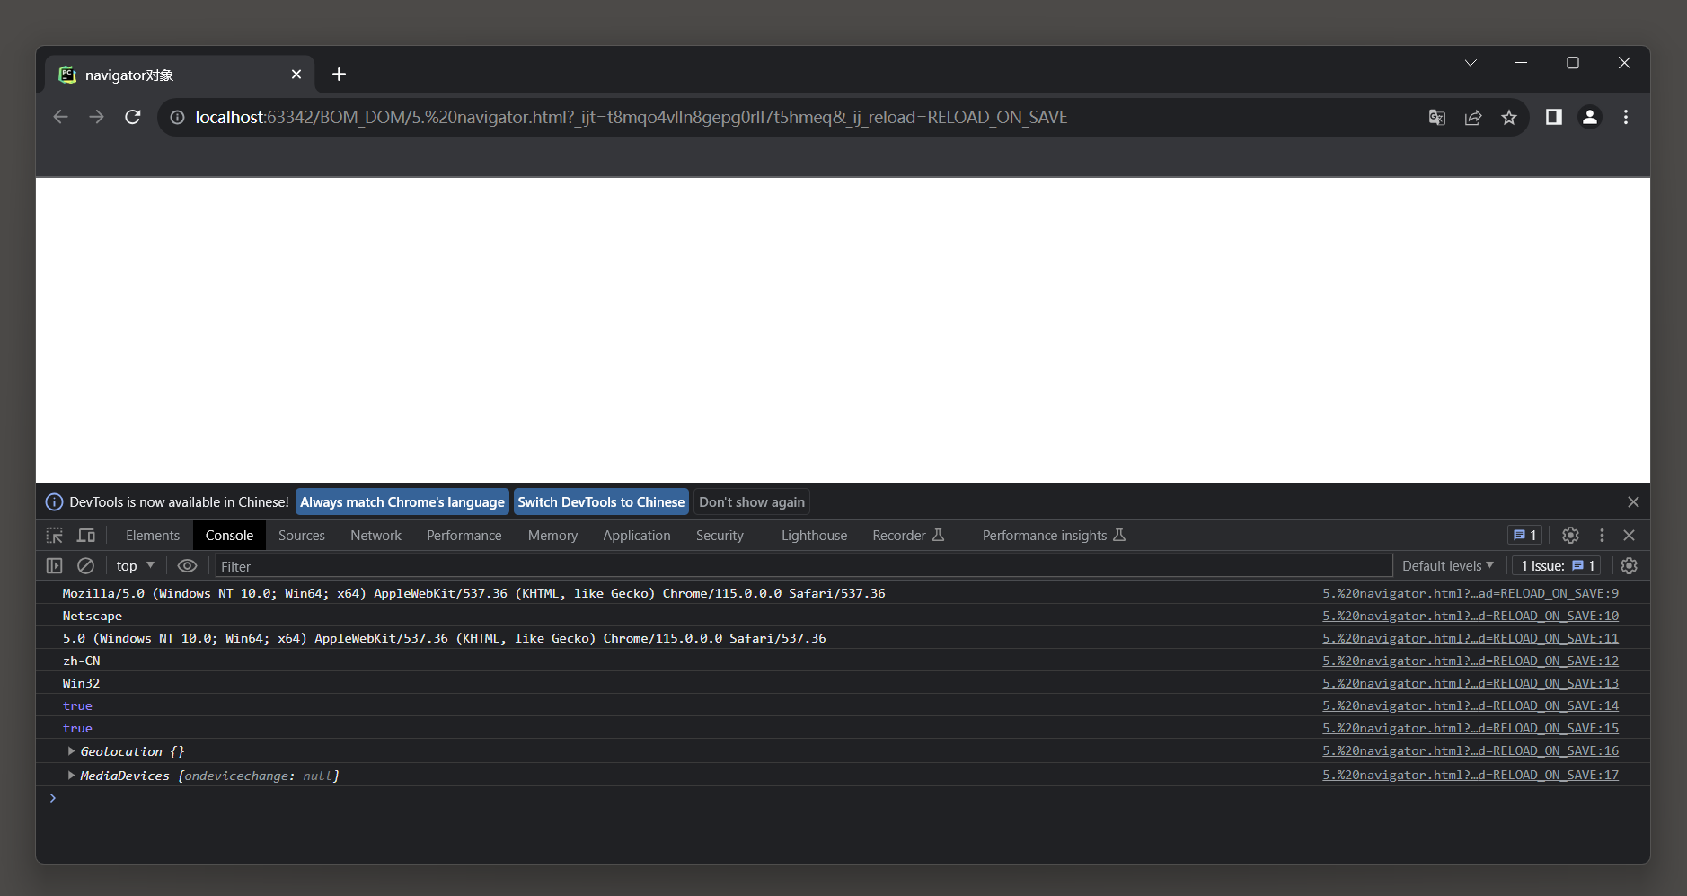Clear the console
Image resolution: width=1687 pixels, height=896 pixels.
click(85, 566)
